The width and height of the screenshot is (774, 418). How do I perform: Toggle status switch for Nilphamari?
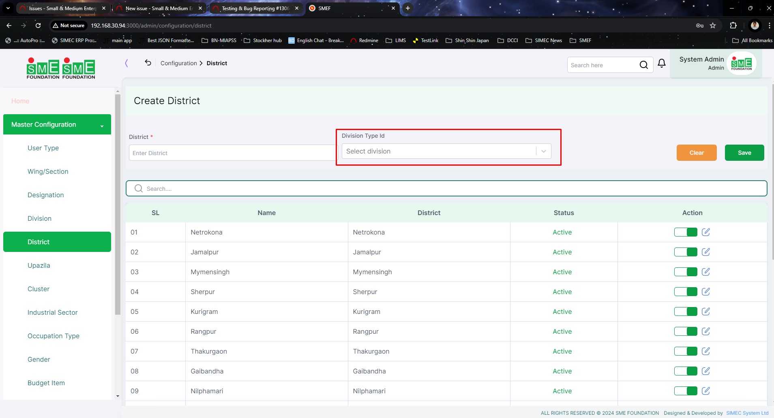tap(686, 391)
